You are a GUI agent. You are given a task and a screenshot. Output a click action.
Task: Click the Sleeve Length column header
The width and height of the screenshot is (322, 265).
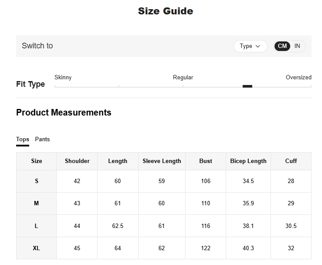(162, 161)
